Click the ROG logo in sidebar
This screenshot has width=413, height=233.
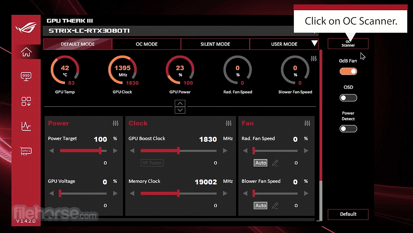26,27
